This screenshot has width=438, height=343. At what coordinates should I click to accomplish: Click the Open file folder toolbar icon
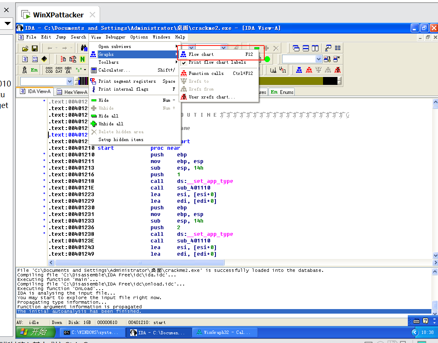point(25,49)
